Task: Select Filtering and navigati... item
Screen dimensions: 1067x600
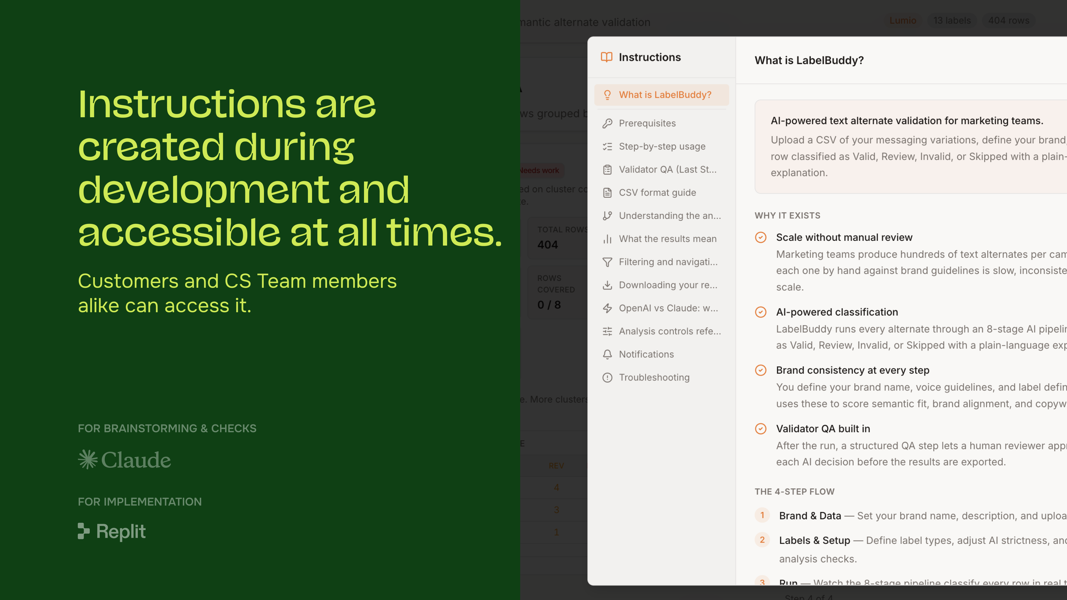Action: (662, 262)
